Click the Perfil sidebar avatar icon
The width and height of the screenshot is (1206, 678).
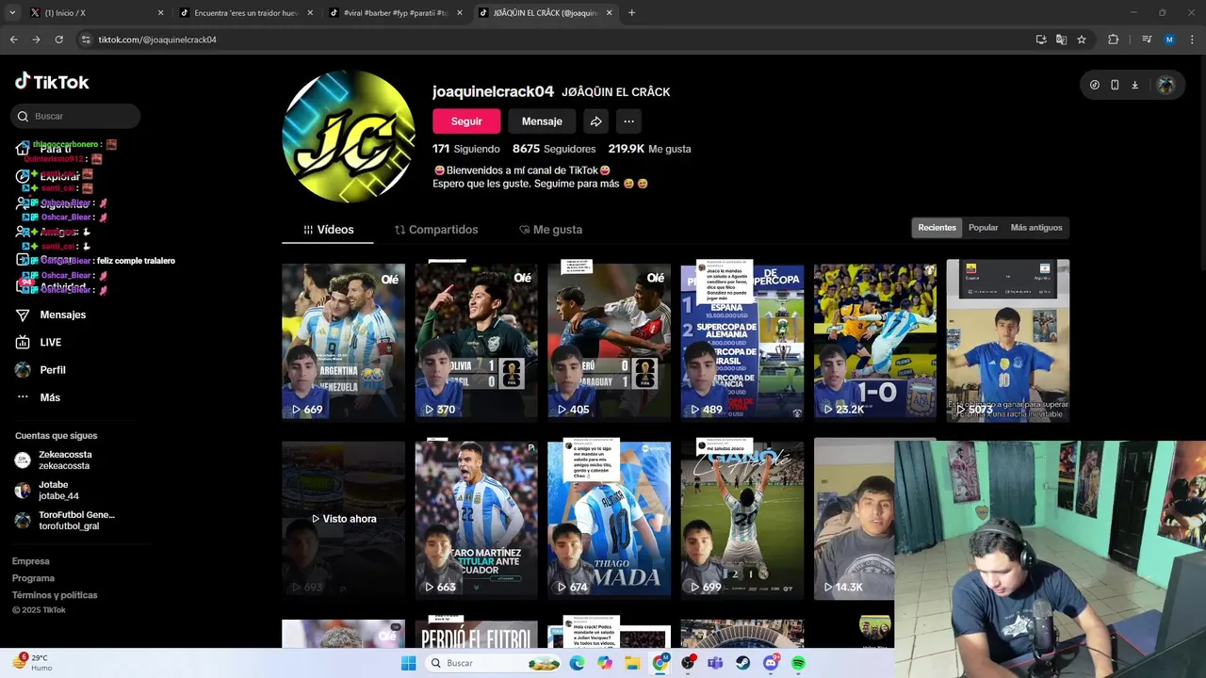point(23,370)
